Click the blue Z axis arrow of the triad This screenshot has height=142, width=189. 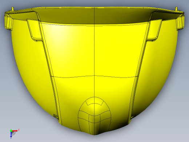[11, 134]
